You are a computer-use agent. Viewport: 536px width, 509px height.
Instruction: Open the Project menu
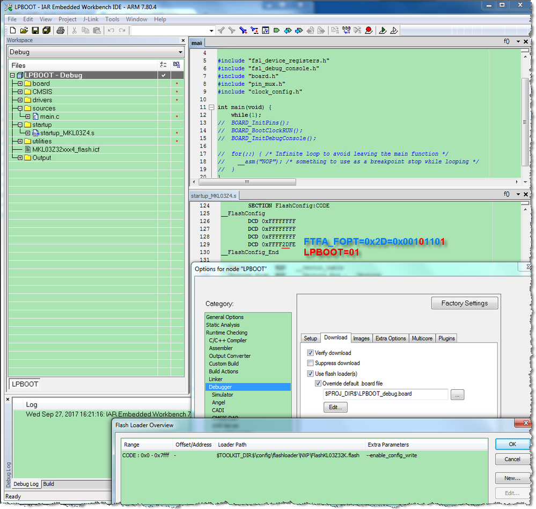tap(68, 19)
